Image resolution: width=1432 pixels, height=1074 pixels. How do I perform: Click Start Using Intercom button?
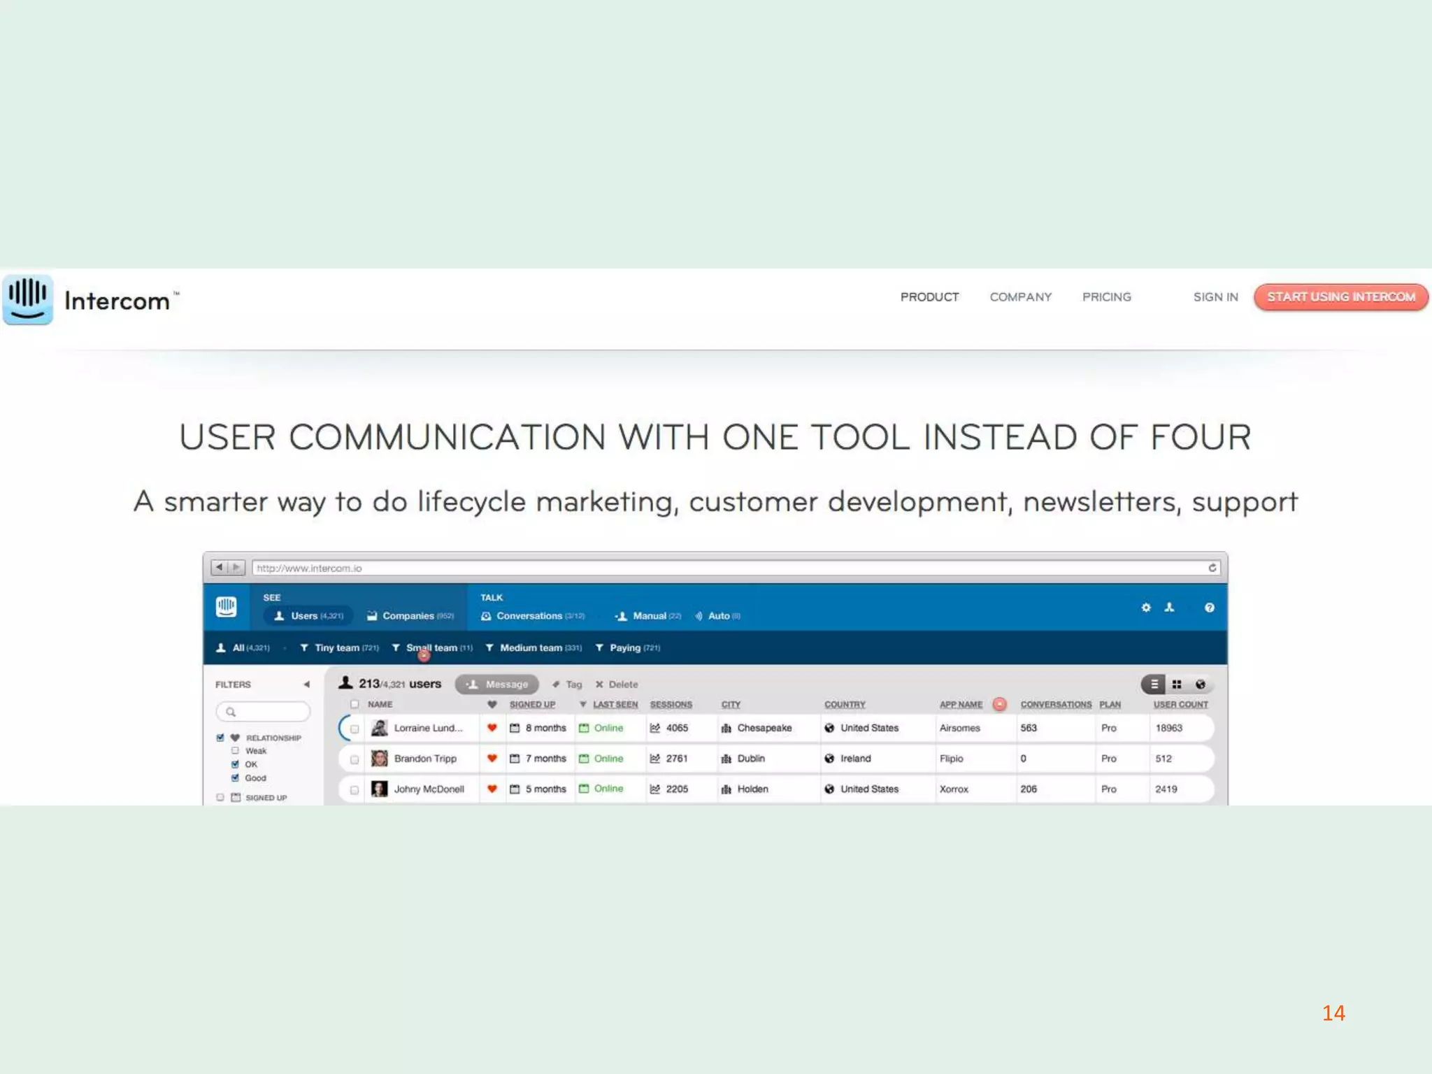coord(1340,297)
